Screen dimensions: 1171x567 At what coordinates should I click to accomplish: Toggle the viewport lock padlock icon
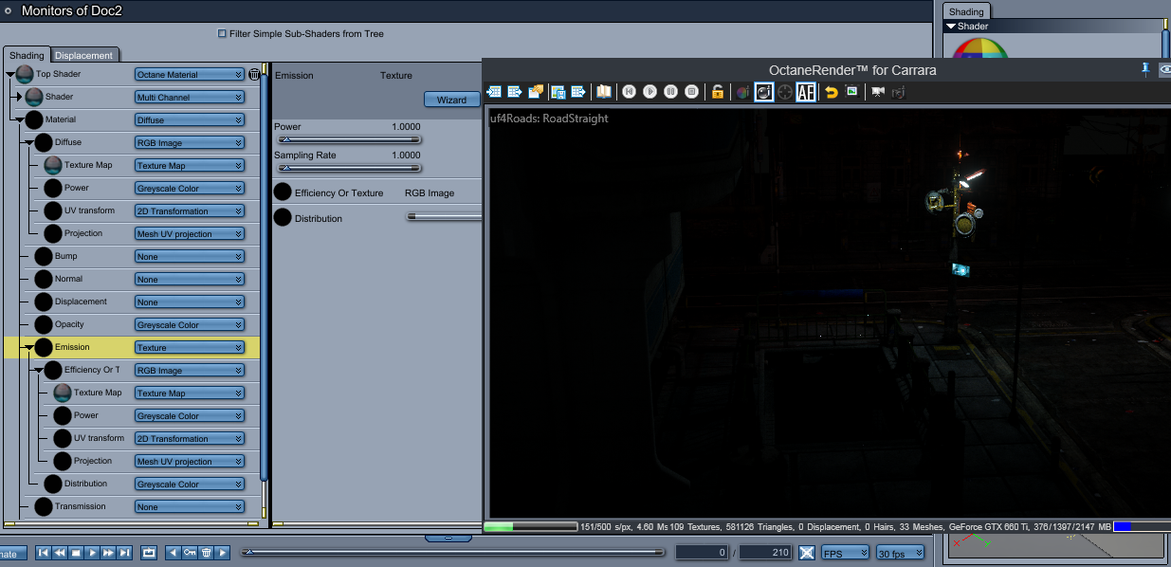click(x=718, y=92)
